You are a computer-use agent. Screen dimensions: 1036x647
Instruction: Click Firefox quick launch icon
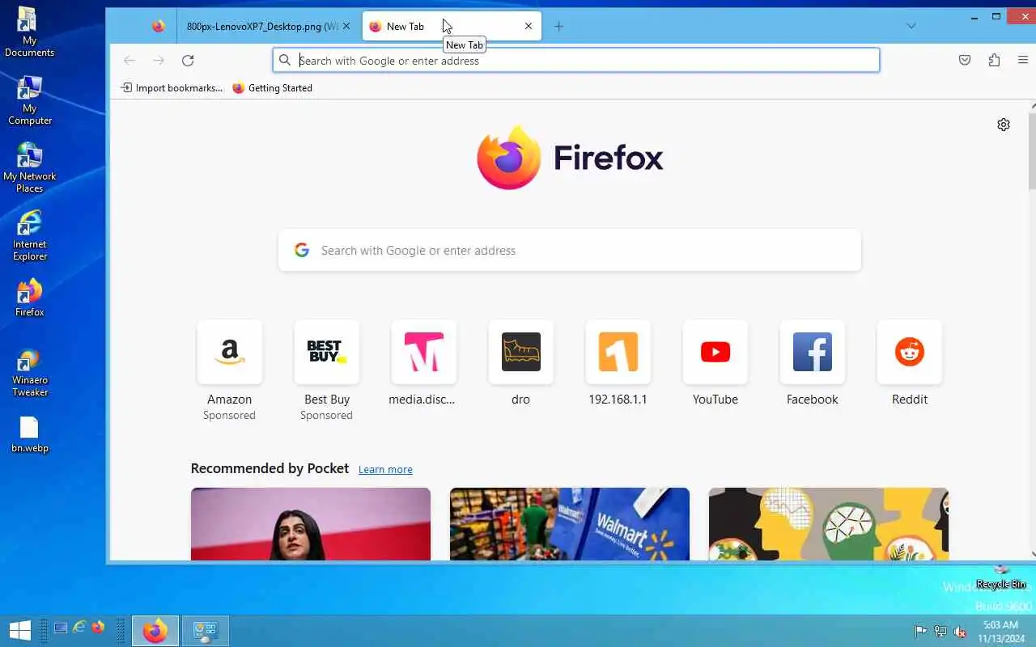coord(98,627)
